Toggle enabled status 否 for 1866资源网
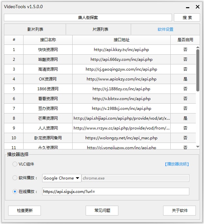 185,89
